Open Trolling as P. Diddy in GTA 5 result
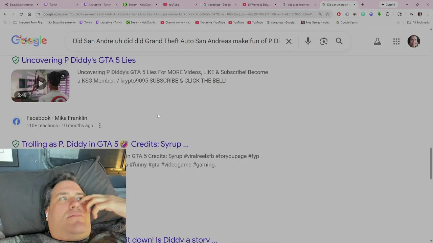 (x=105, y=144)
